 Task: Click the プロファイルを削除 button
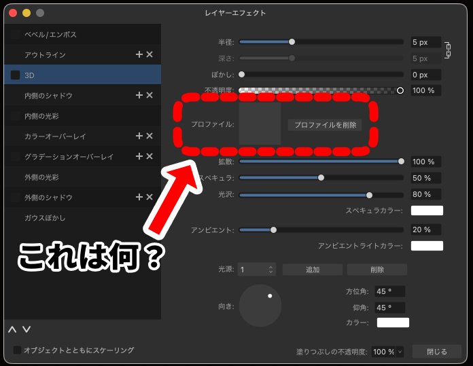[x=325, y=125]
